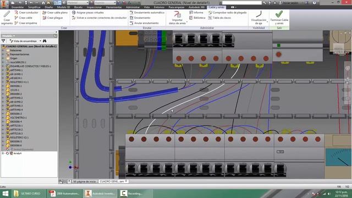The width and height of the screenshot is (352, 198).
Task: Open Tabla de clavos
Action: [x=219, y=18]
